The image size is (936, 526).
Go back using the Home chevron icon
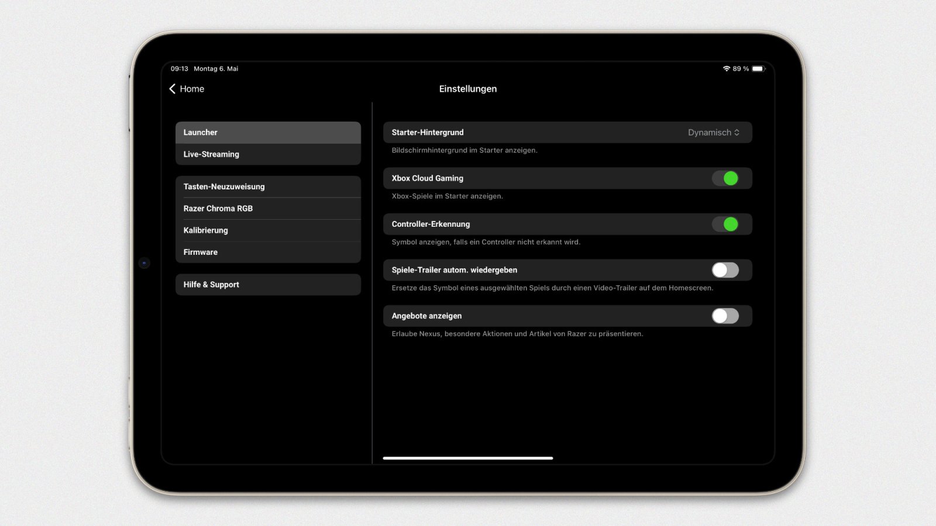173,89
